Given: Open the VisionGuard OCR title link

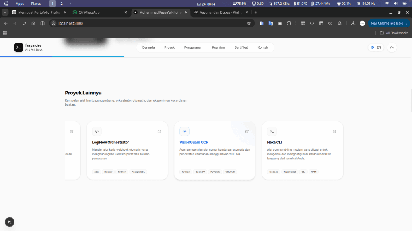Looking at the screenshot, I should pyautogui.click(x=194, y=142).
